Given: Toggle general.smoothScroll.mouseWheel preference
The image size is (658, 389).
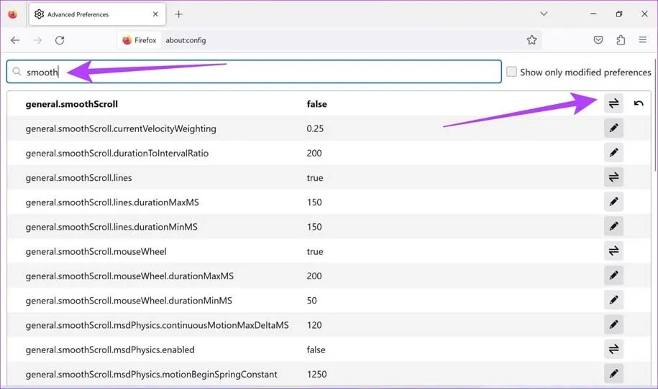Looking at the screenshot, I should point(613,251).
